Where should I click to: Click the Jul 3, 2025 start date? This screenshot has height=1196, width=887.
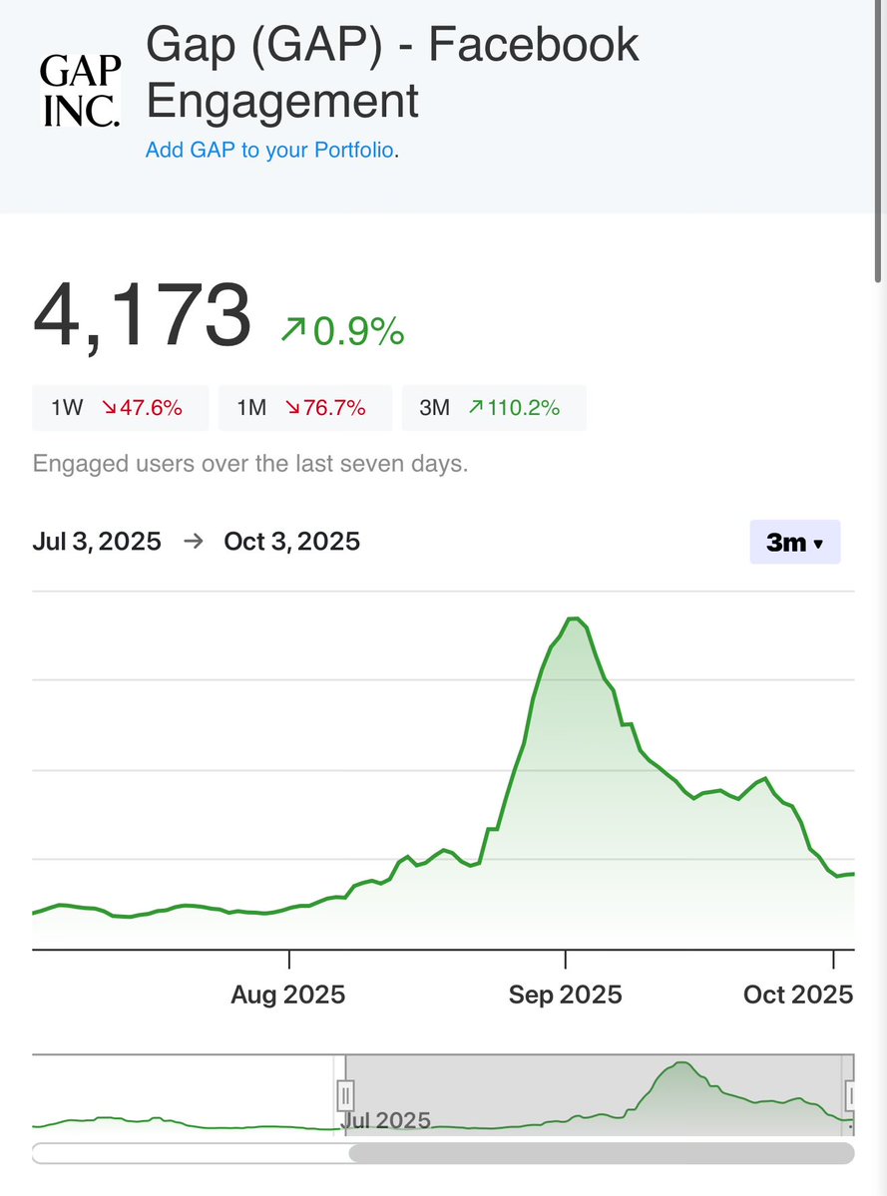point(97,542)
